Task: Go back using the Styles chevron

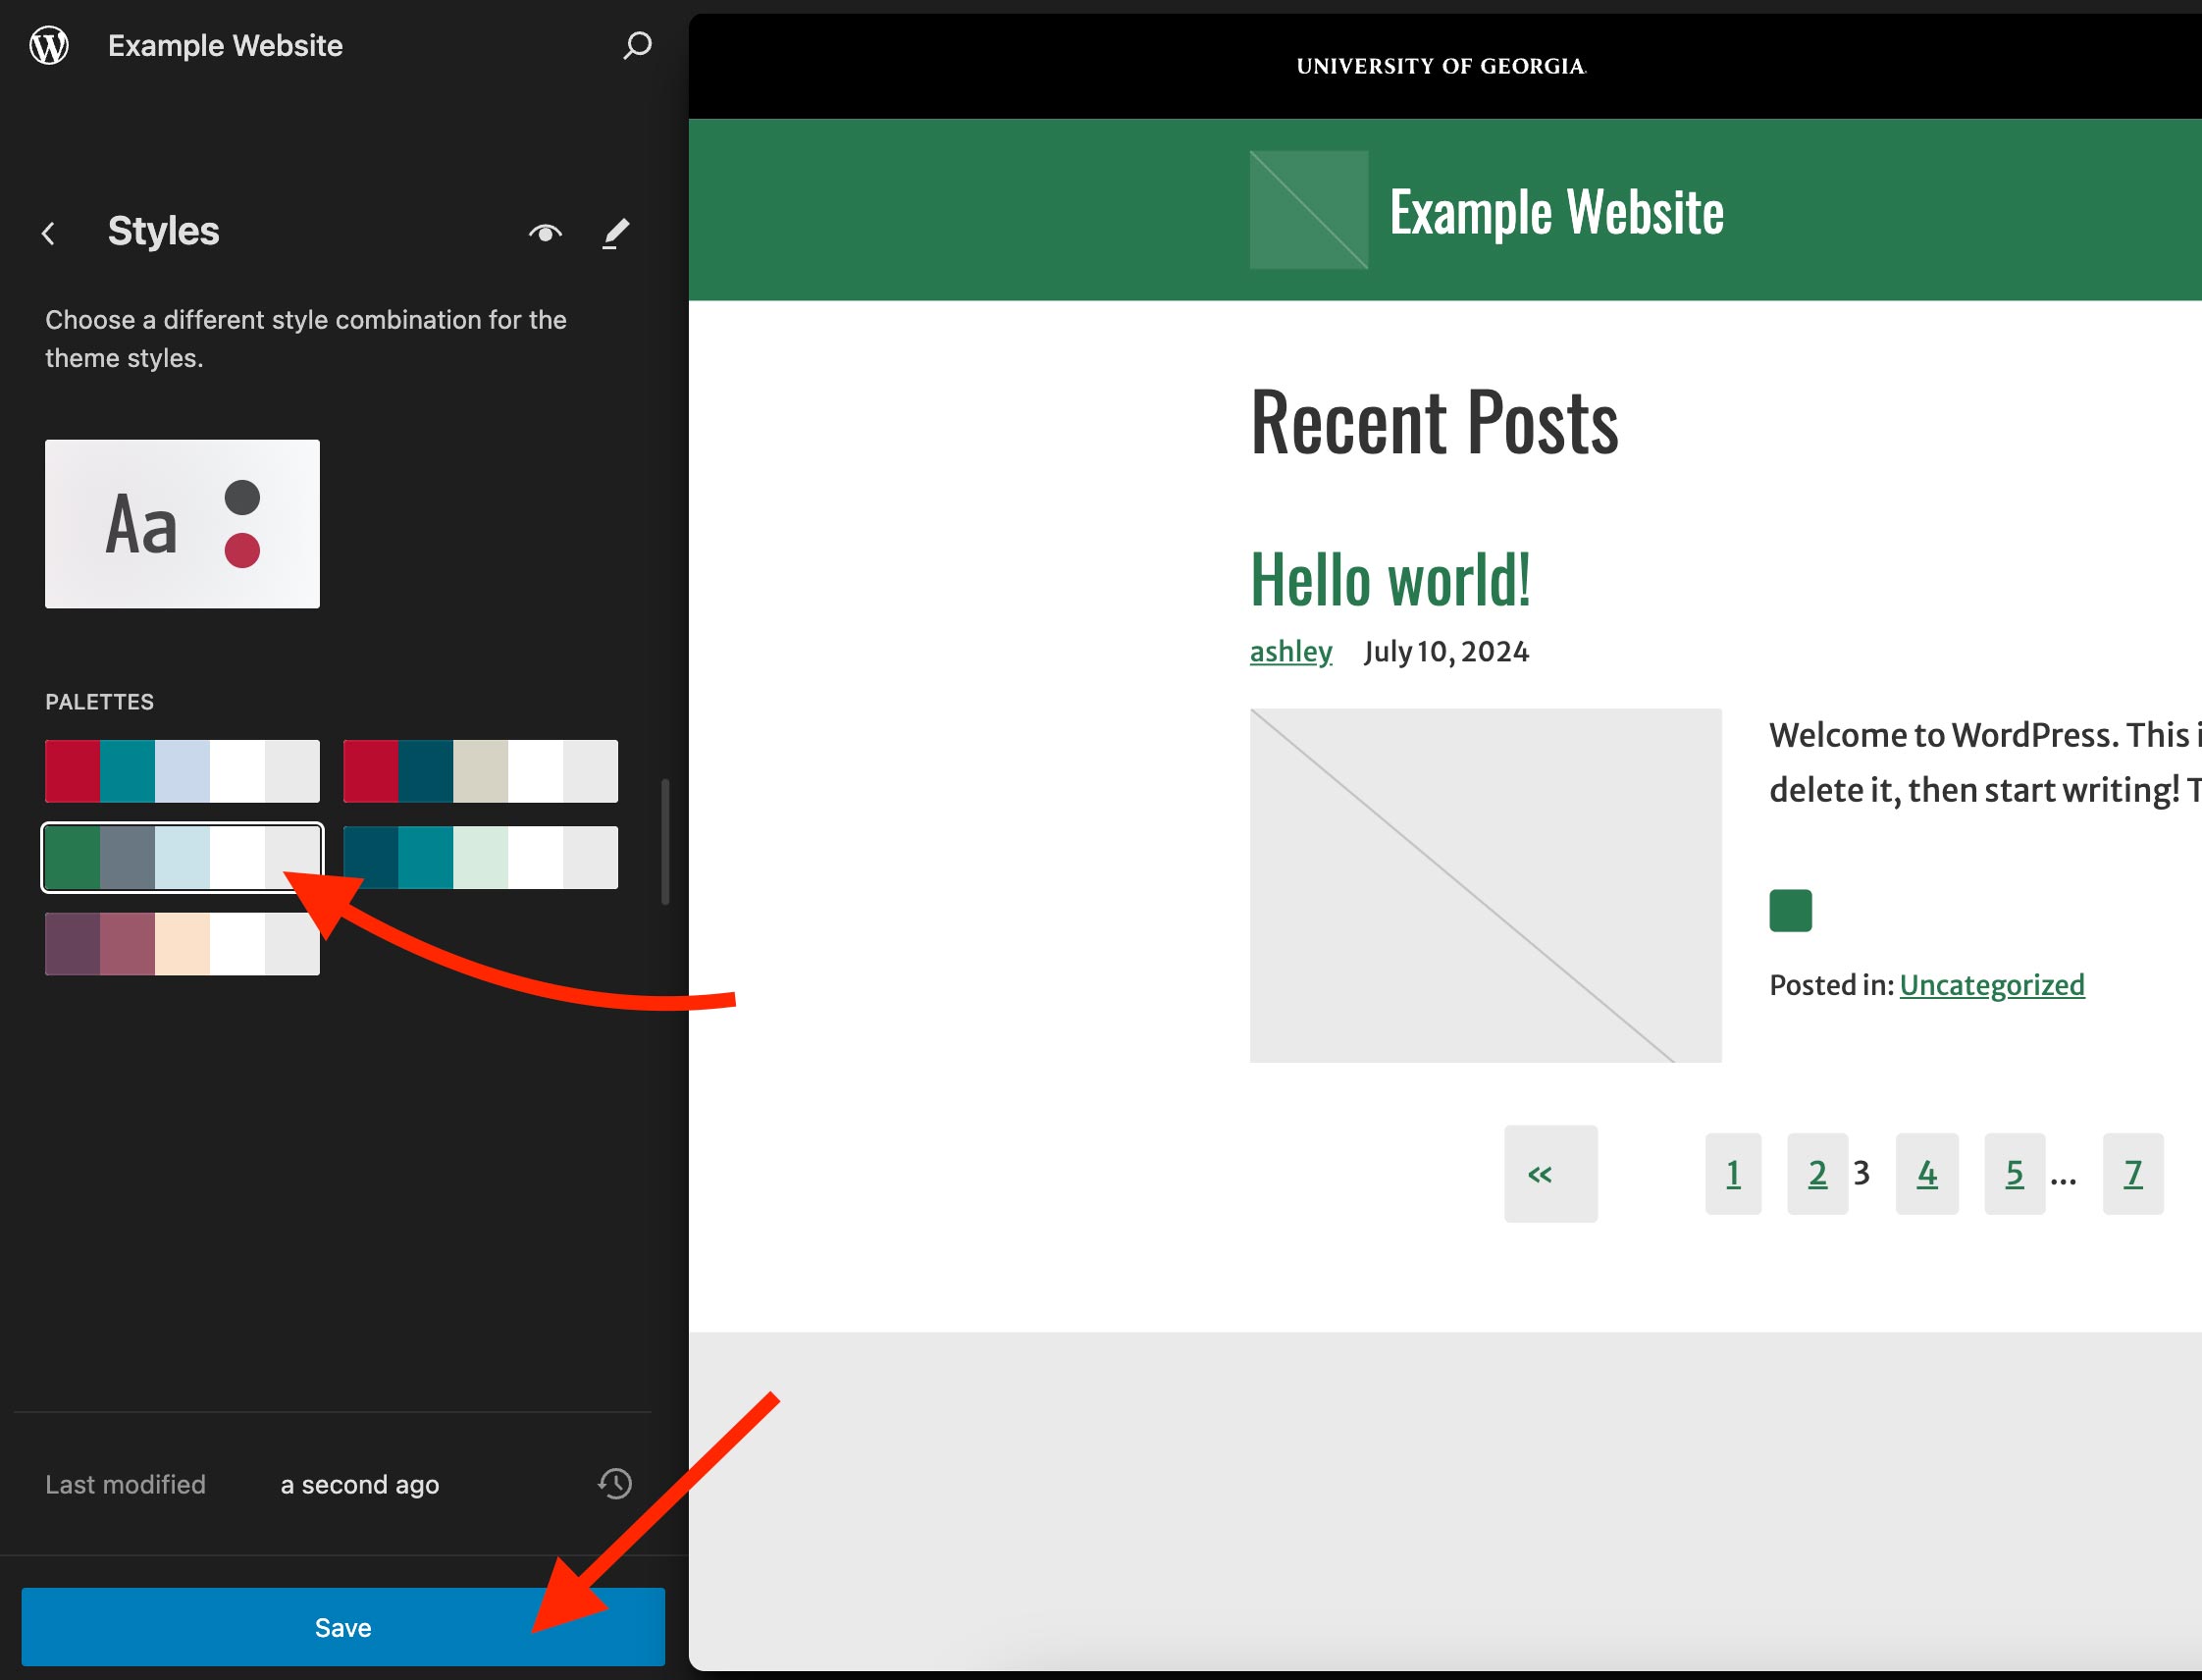Action: (48, 233)
